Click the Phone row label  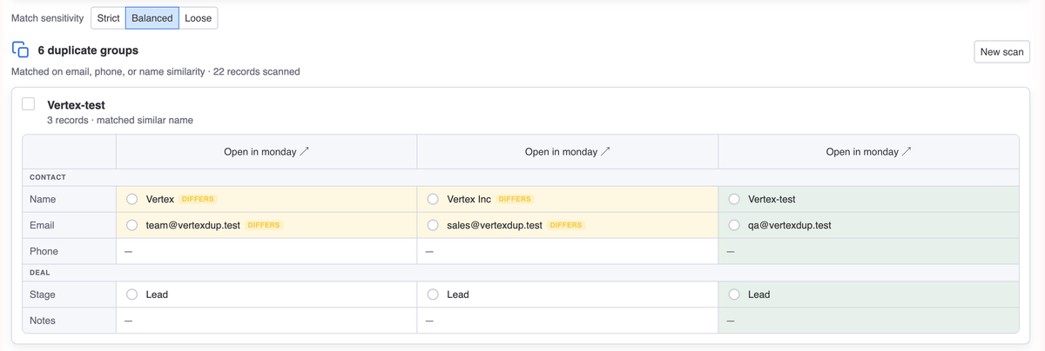[x=44, y=251]
